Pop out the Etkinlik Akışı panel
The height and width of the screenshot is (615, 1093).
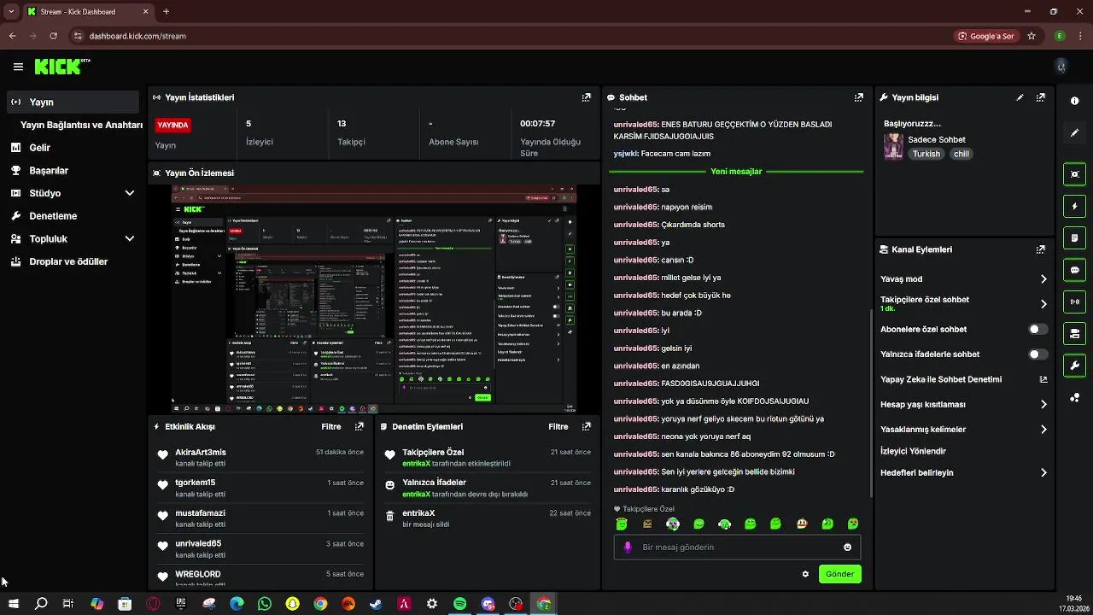tap(359, 426)
